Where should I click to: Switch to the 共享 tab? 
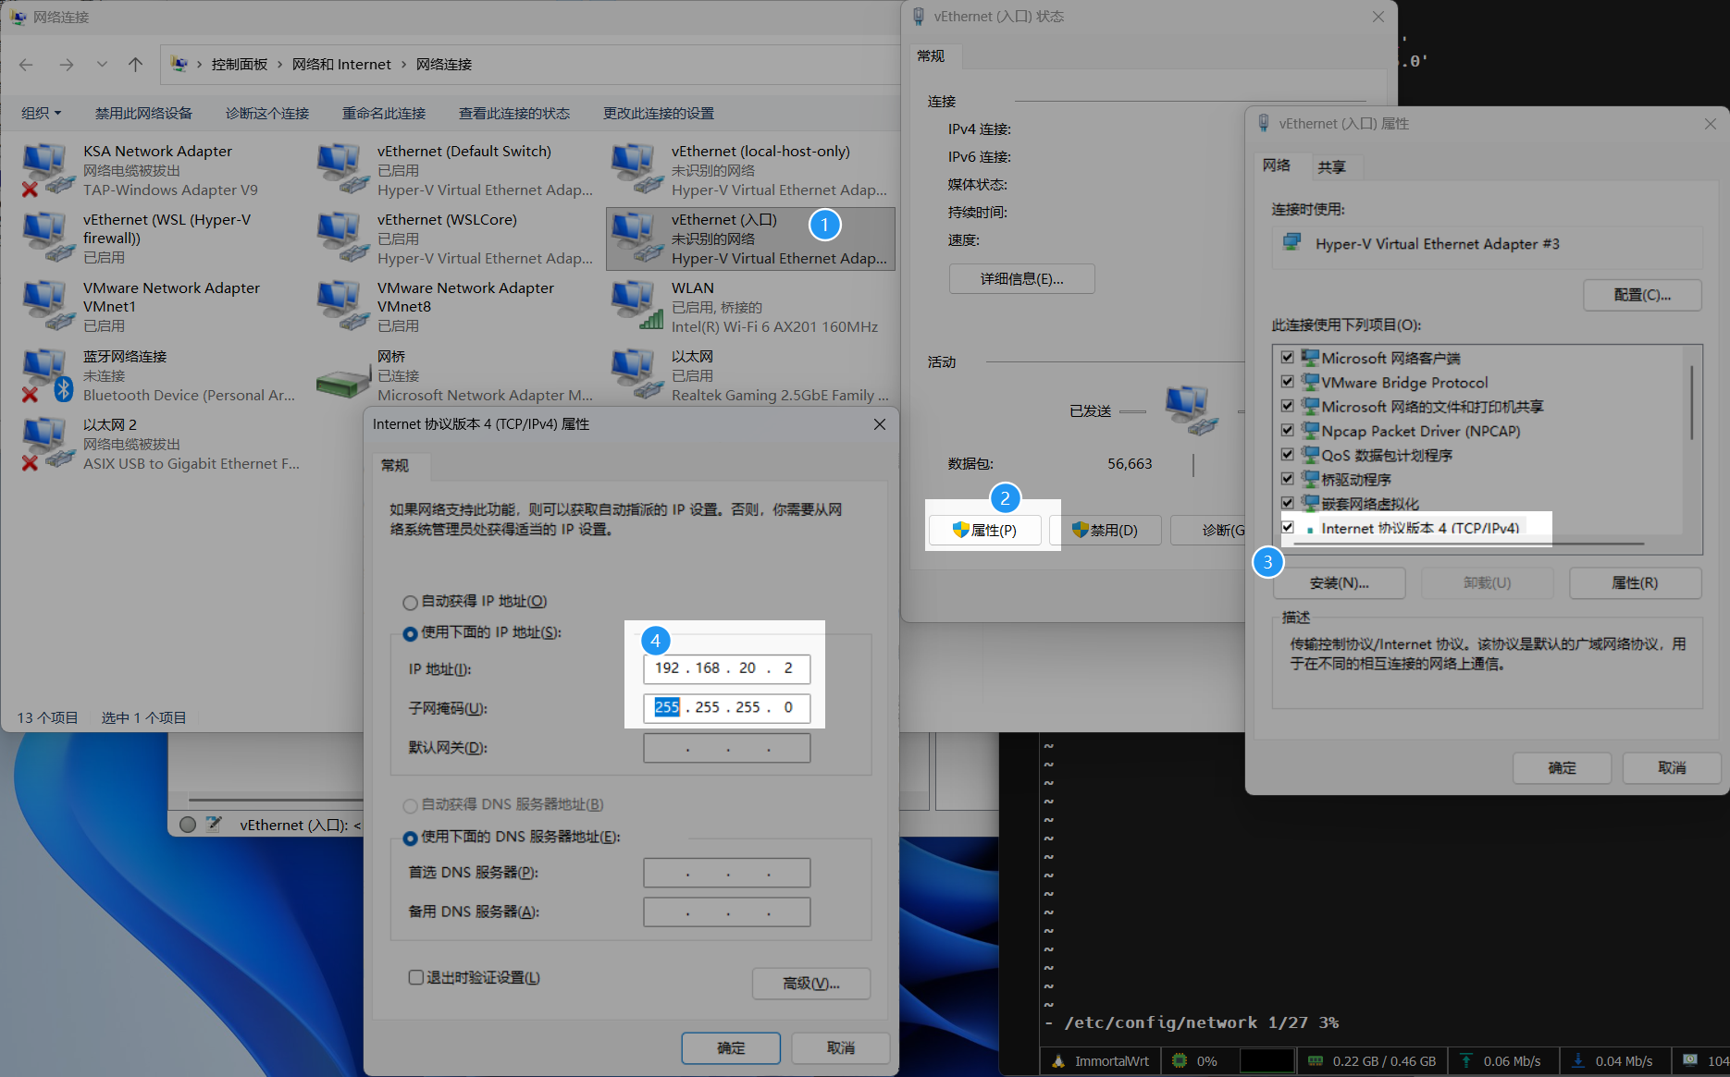point(1332,166)
